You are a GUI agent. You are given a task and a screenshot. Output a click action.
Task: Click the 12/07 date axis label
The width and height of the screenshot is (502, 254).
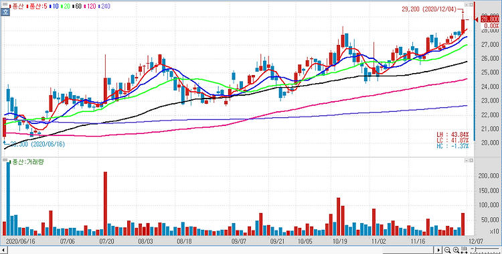(x=477, y=241)
